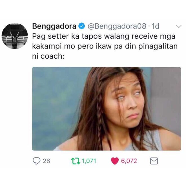The image size is (186, 186).
Task: Expand the tweet options chevron
Action: pos(179,26)
